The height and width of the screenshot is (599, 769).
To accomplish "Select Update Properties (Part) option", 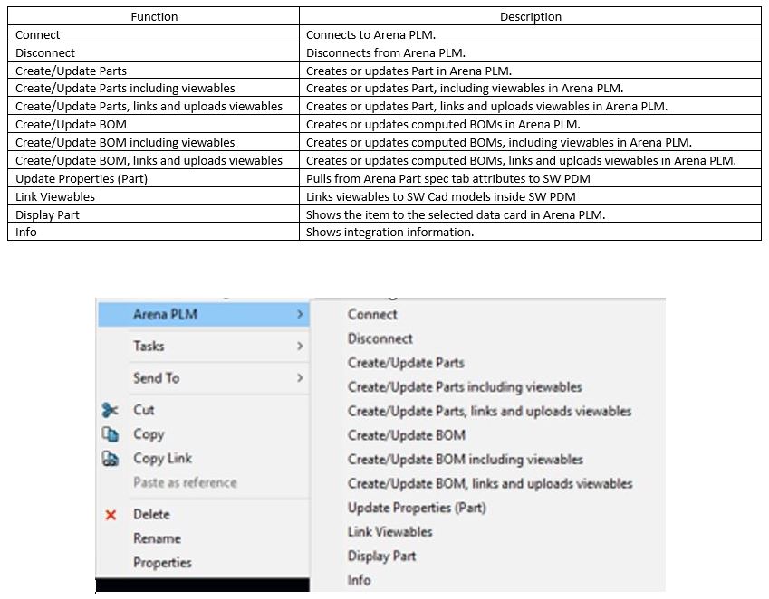I will click(417, 508).
